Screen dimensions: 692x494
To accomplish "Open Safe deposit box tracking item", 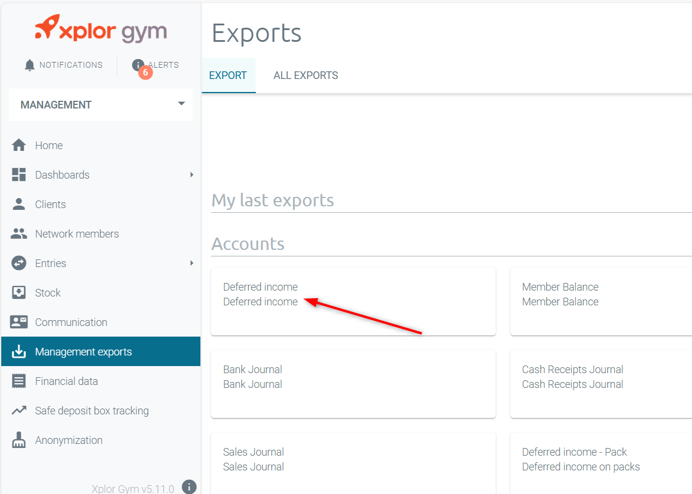I will click(x=101, y=410).
